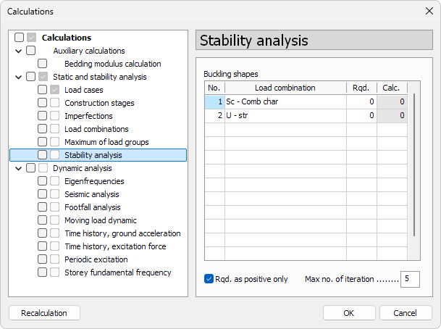Confirm with the OK button
Screen dimensions: 441x329
[349, 313]
